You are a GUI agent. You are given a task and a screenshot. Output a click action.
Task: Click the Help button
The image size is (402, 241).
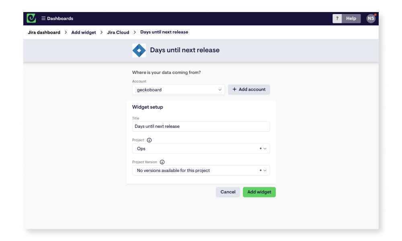[x=351, y=18]
